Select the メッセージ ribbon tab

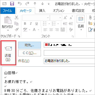pyautogui.click(x=26, y=11)
